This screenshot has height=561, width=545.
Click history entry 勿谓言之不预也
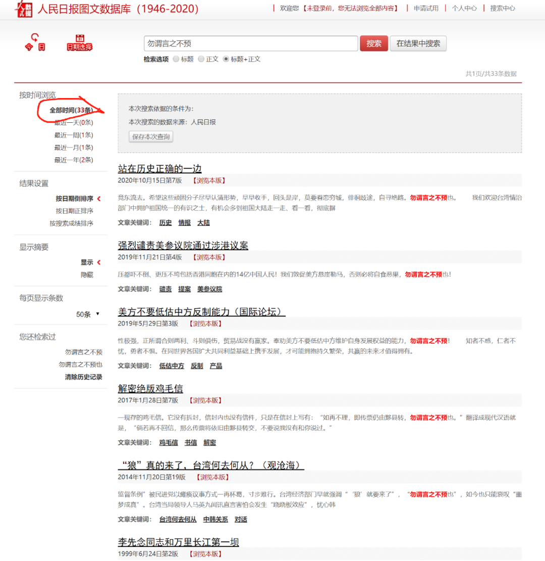point(80,364)
